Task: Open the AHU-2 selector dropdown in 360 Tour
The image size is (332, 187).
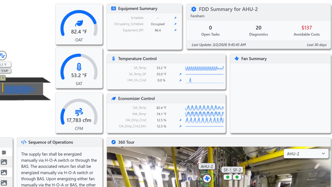Action: (x=306, y=153)
